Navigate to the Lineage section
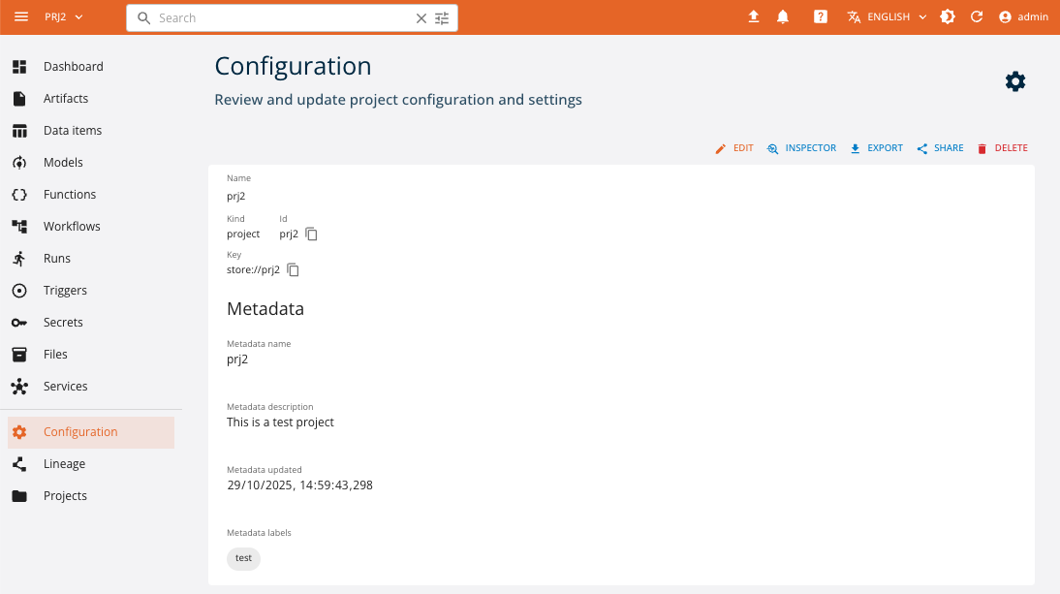This screenshot has height=594, width=1060. point(65,463)
